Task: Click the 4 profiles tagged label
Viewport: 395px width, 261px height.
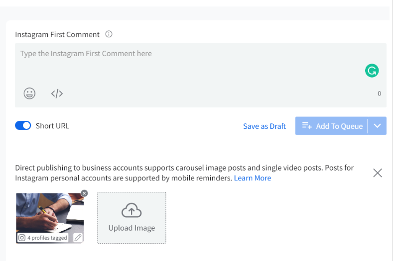Action: (x=47, y=238)
